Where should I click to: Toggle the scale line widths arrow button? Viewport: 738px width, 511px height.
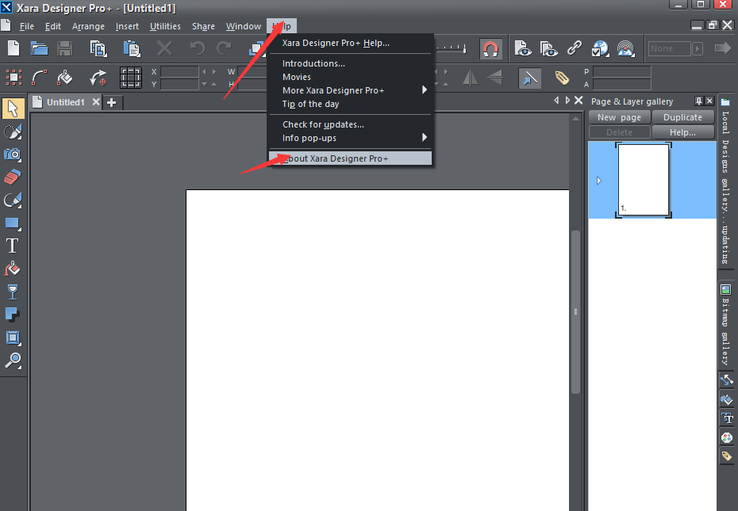coord(529,78)
